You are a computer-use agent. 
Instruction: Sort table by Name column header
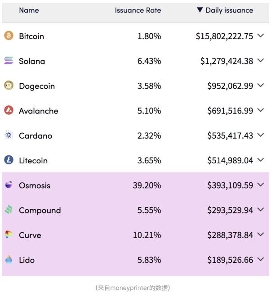(29, 10)
